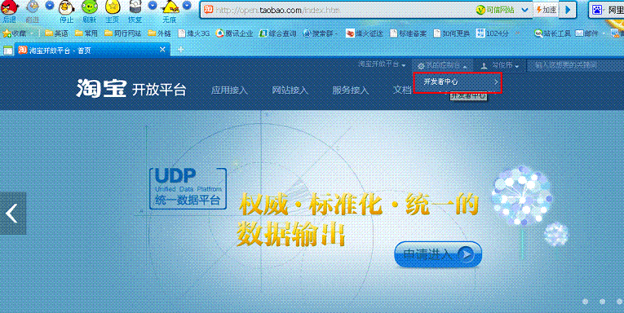
Task: Open the 文档 navigation item
Action: pos(402,90)
